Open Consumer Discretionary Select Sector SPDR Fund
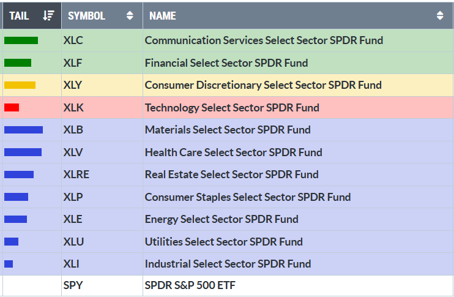This screenshot has height=297, width=454. pyautogui.click(x=263, y=85)
